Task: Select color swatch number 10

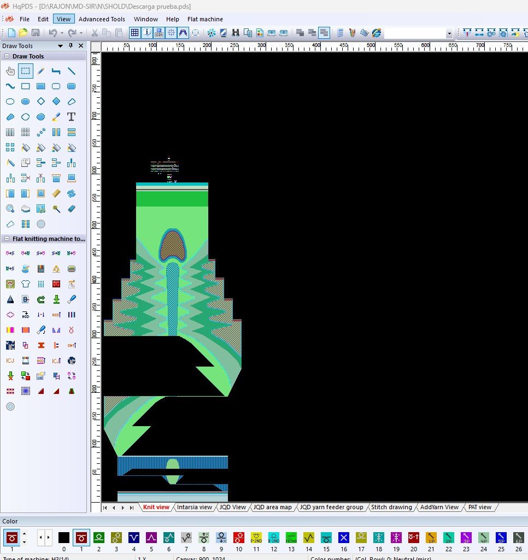Action: click(x=239, y=538)
